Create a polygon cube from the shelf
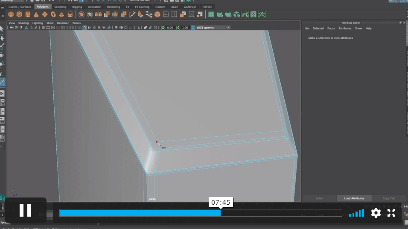Screen dimensions: 408x229 click(x=20, y=14)
